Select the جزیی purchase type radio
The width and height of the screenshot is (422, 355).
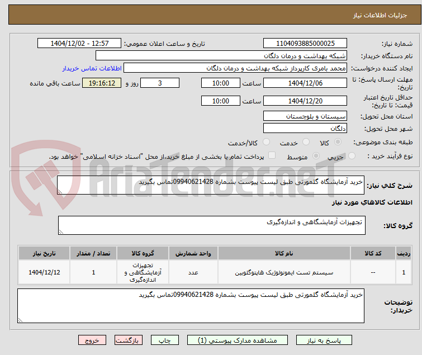point(352,156)
